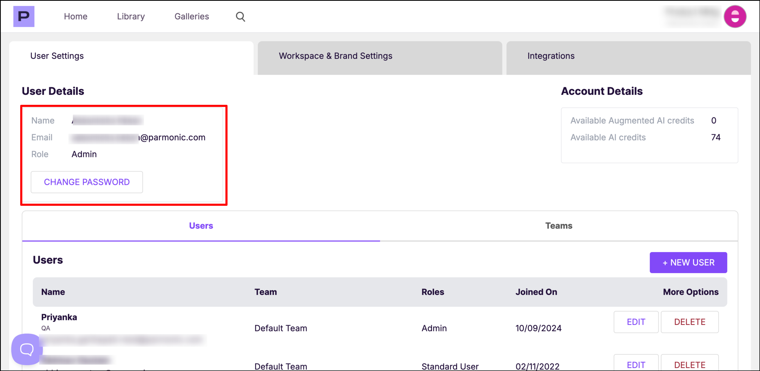Image resolution: width=760 pixels, height=371 pixels.
Task: Delete the Standard User row
Action: point(689,364)
